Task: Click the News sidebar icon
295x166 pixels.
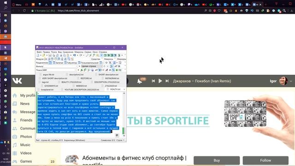Action: 15,104
